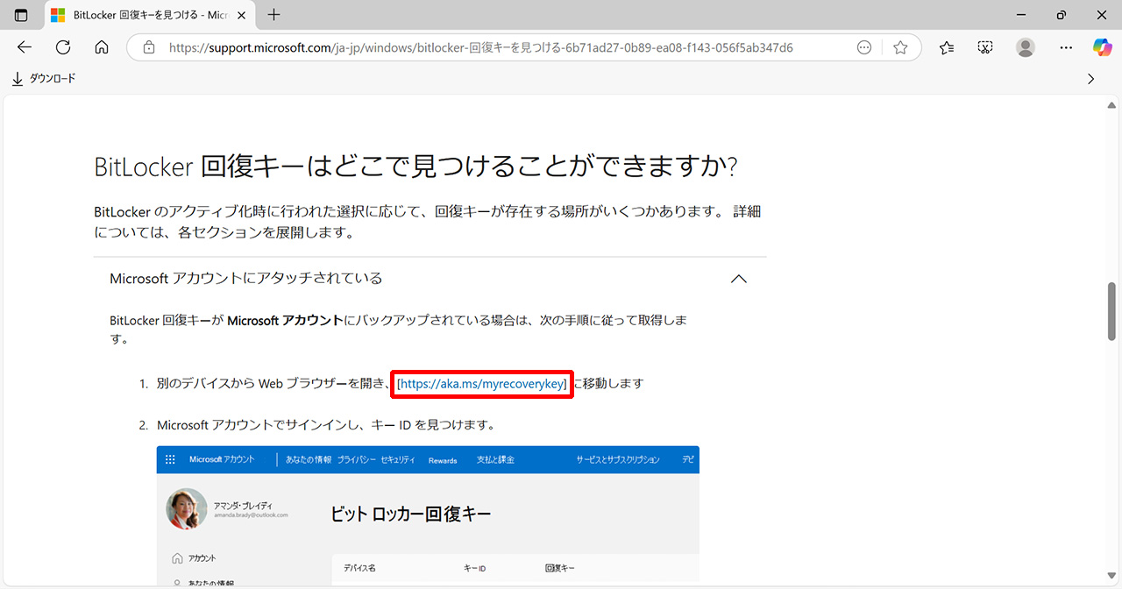Open the address bar more options icon

[864, 47]
